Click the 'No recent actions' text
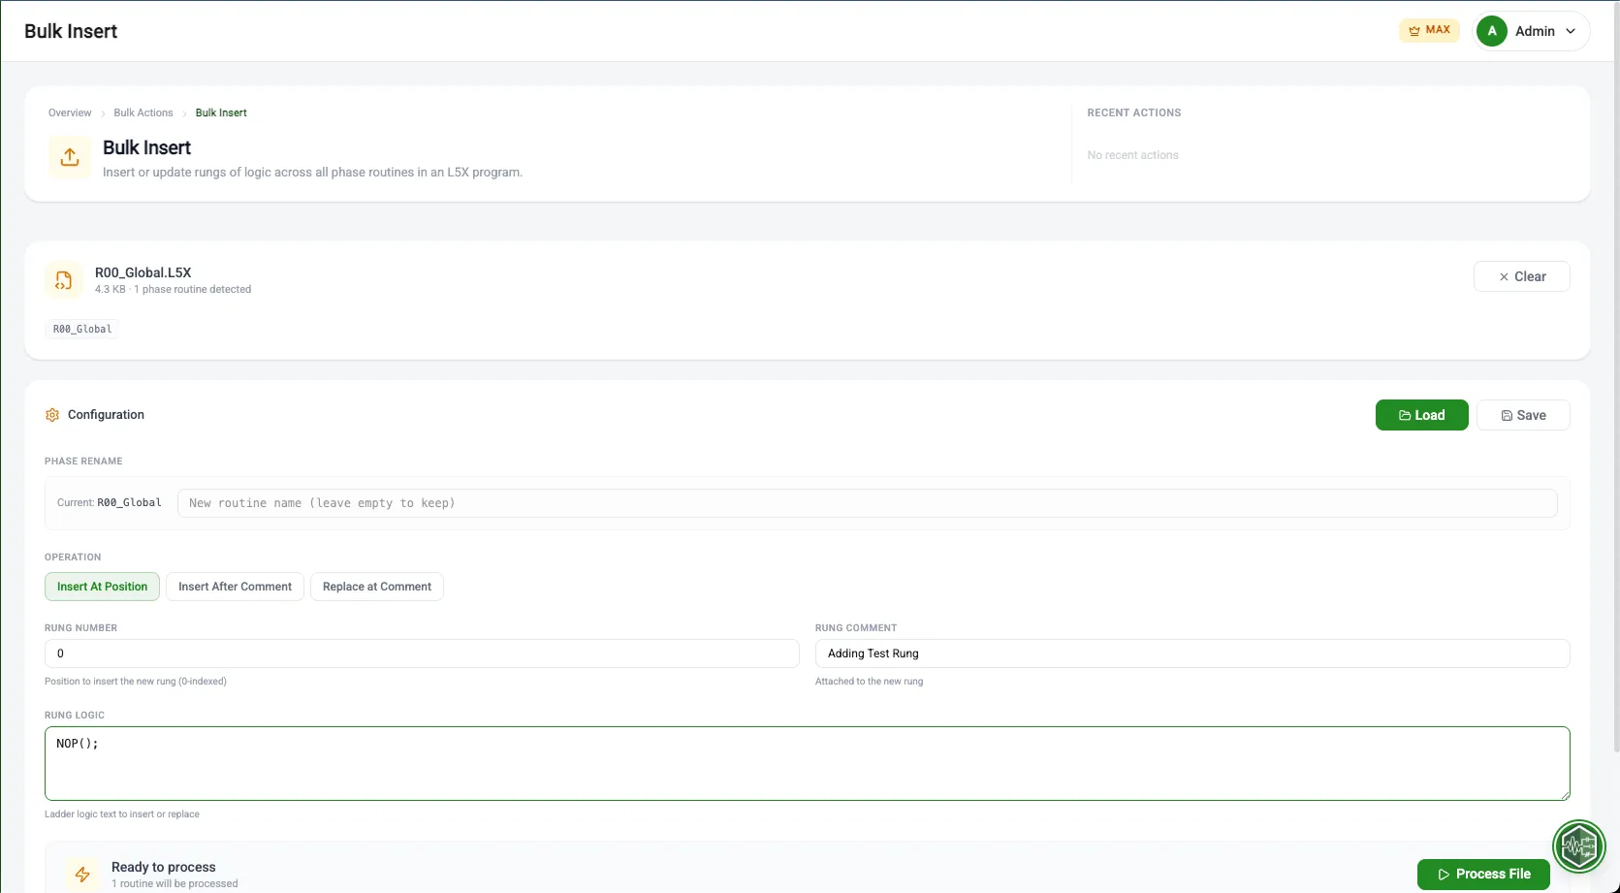 1132,155
